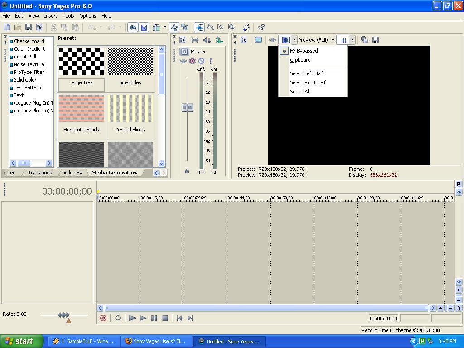Choose Select Left Half from dropdown
The width and height of the screenshot is (464, 348).
click(306, 73)
